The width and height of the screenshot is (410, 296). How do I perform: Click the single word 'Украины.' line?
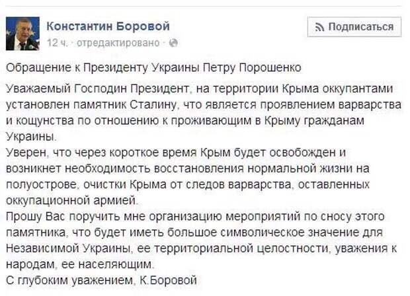click(31, 137)
